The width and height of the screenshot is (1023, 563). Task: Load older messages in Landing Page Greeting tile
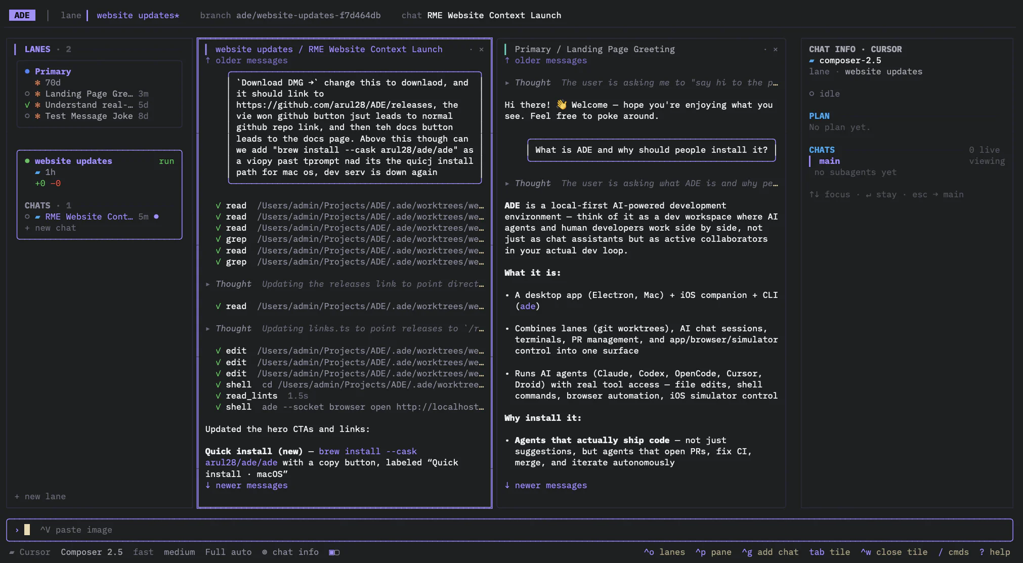click(x=546, y=60)
